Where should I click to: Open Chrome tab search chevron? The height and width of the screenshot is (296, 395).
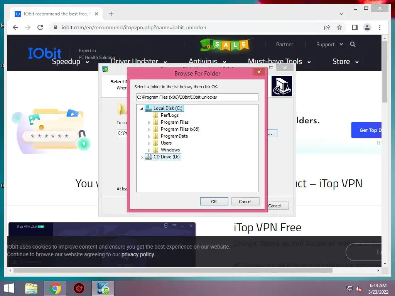[341, 14]
